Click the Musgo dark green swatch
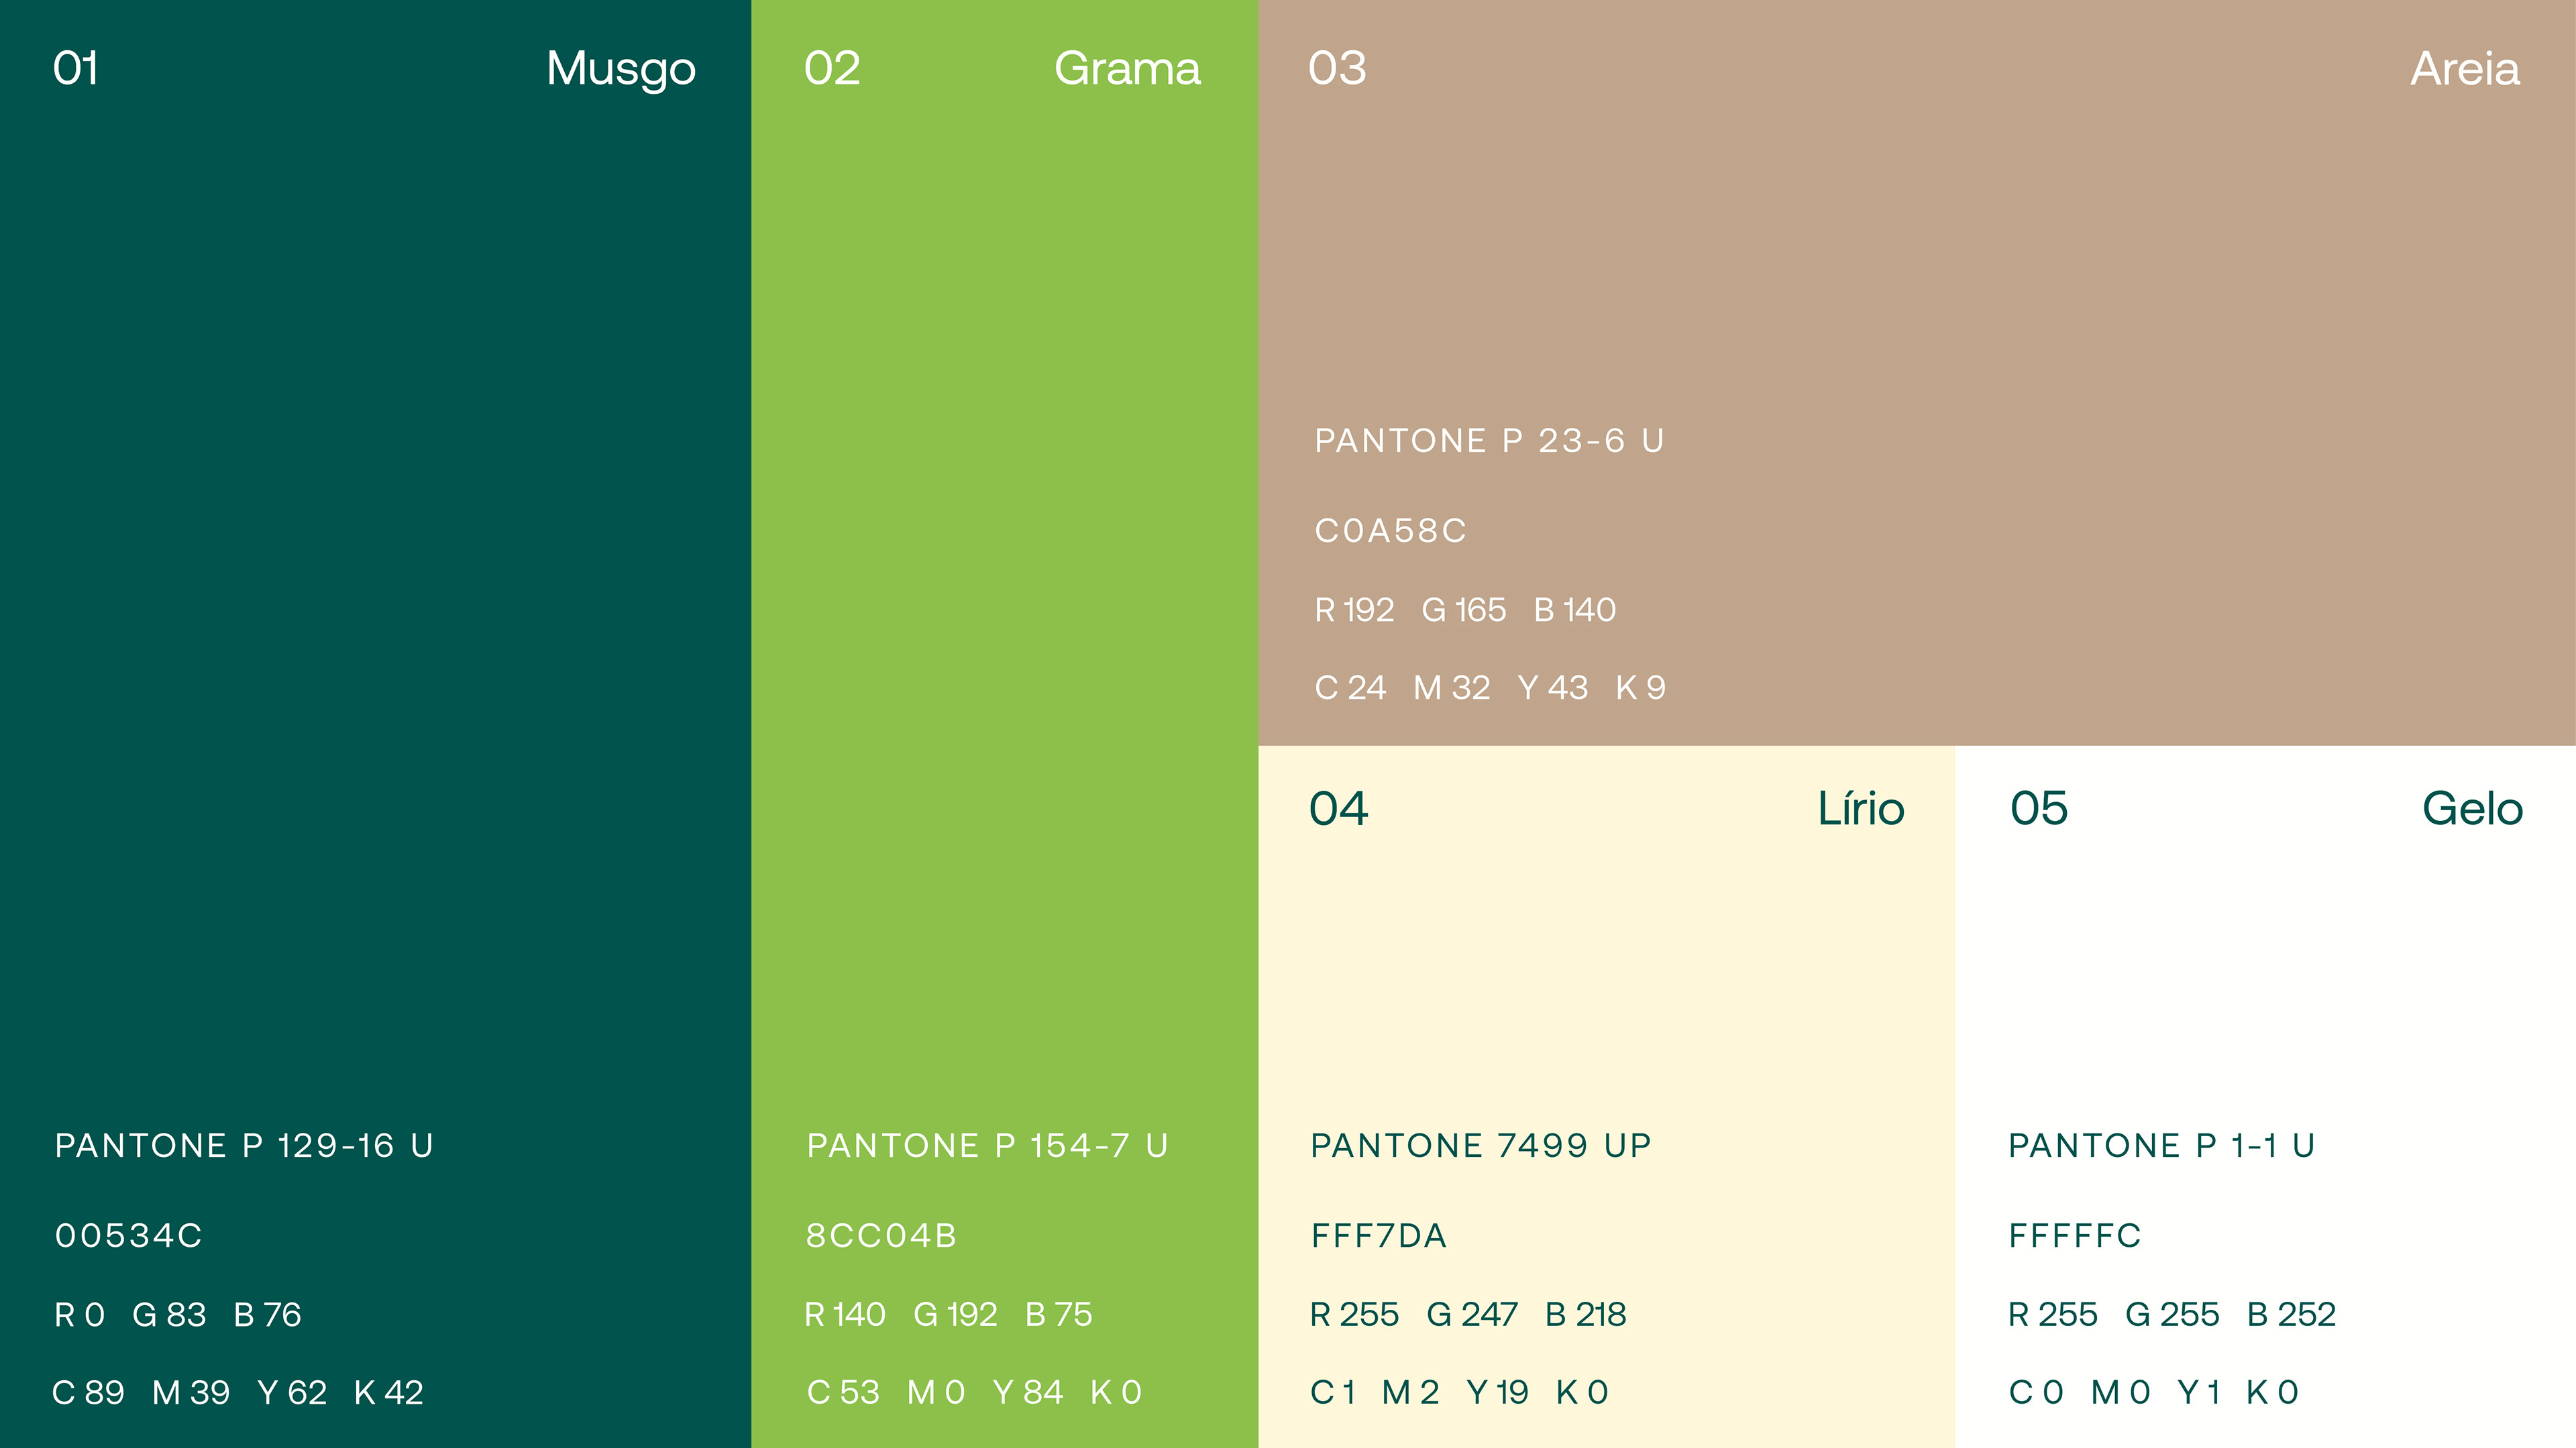 pyautogui.click(x=375, y=724)
